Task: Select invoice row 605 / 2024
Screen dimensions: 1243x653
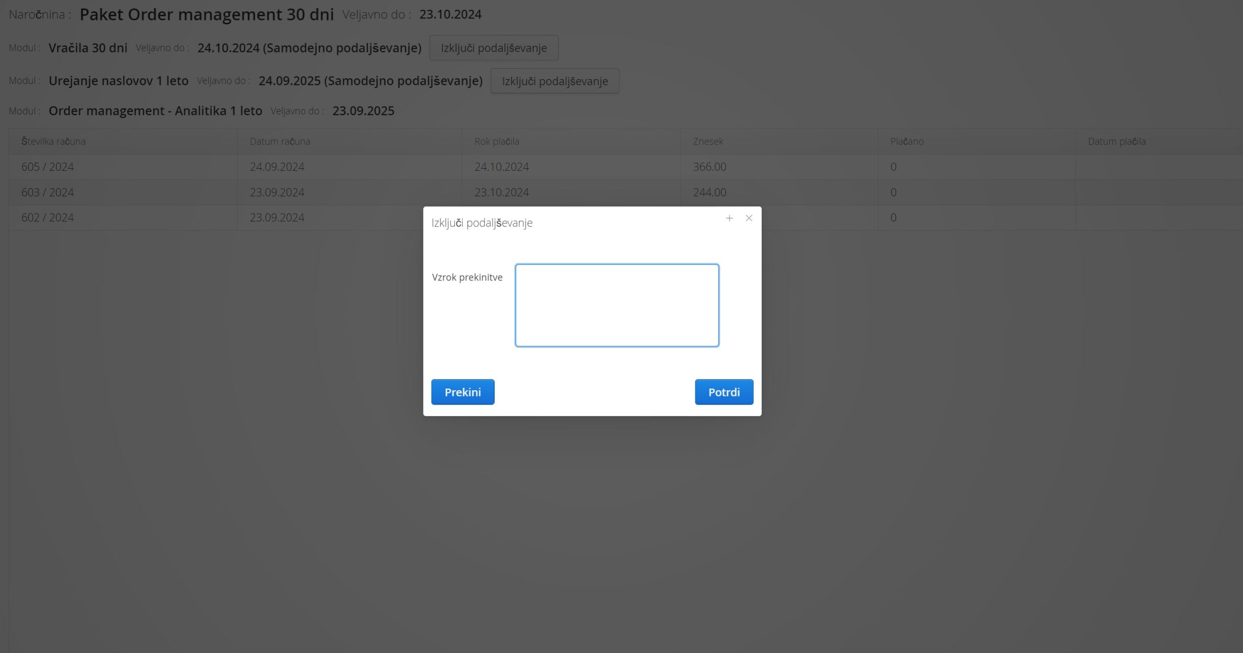Action: pos(48,167)
